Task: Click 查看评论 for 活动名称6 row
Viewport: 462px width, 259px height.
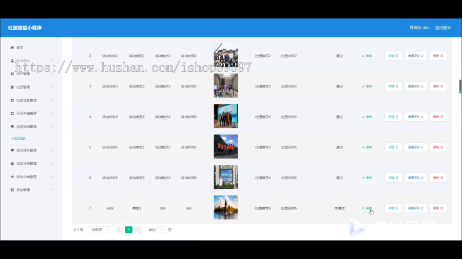Action: click(416, 178)
